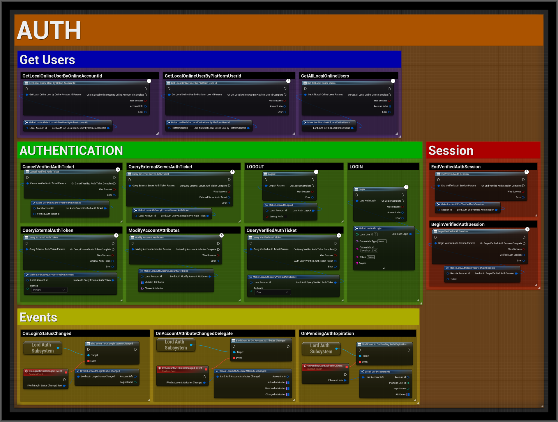Screen dimensions: 558x422
Task: Click Event delegate pin on Bind Event to On Login Status Changed
Action: click(89, 361)
